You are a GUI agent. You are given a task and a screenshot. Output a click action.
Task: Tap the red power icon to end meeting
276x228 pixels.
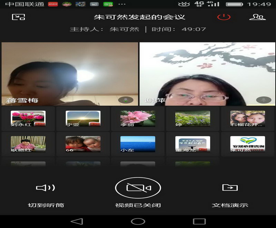tap(224, 17)
